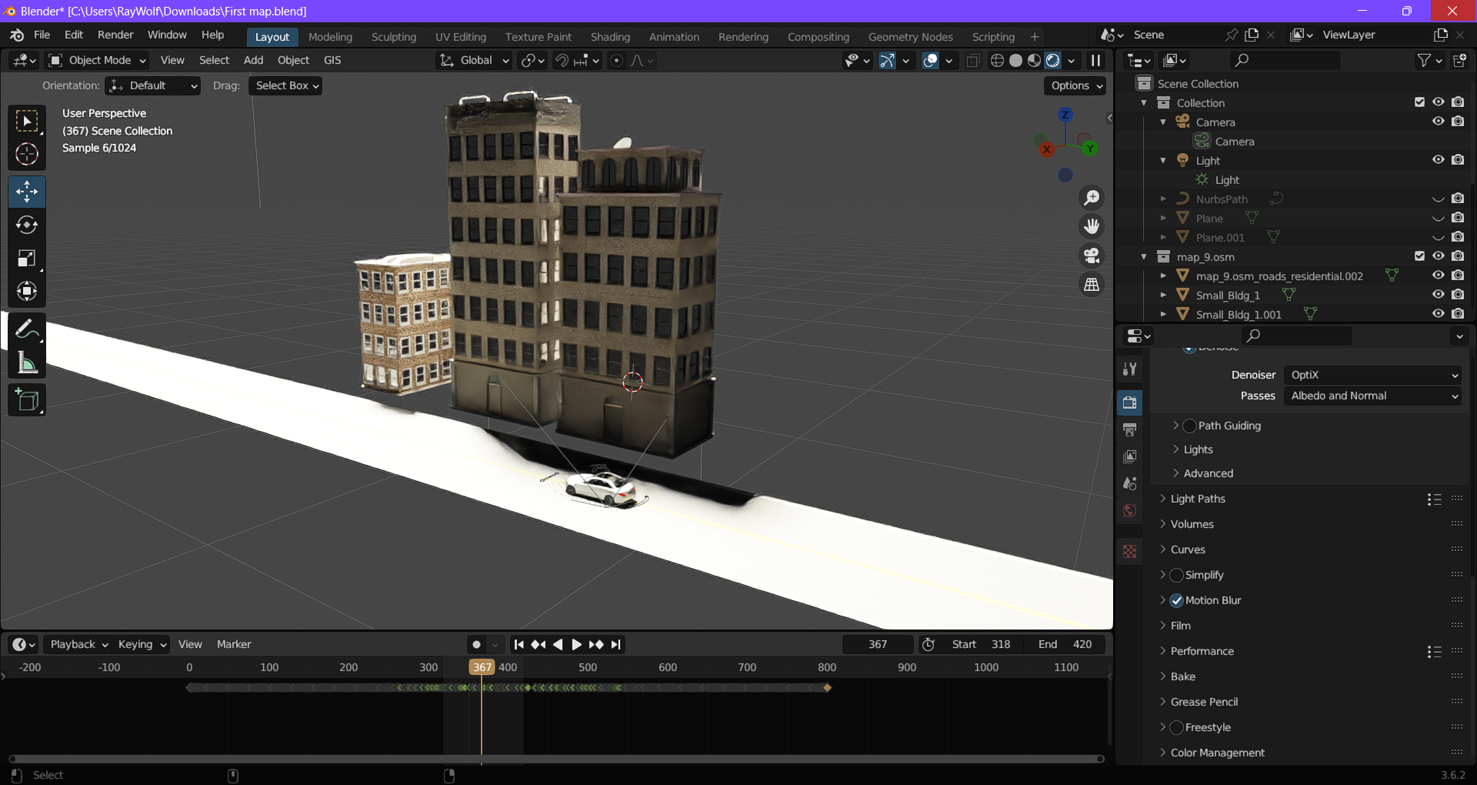Select the Transform tool
1477x785 pixels.
[x=27, y=291]
